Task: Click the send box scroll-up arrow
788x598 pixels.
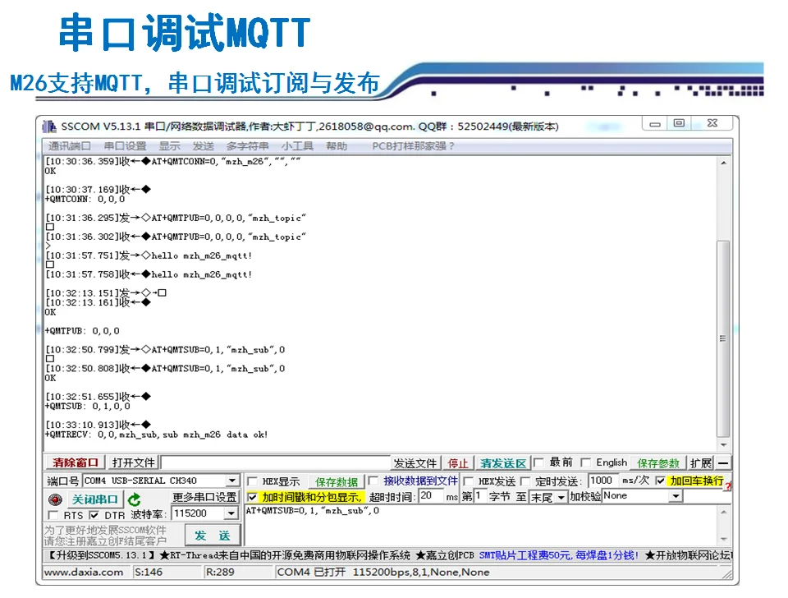Action: (723, 512)
